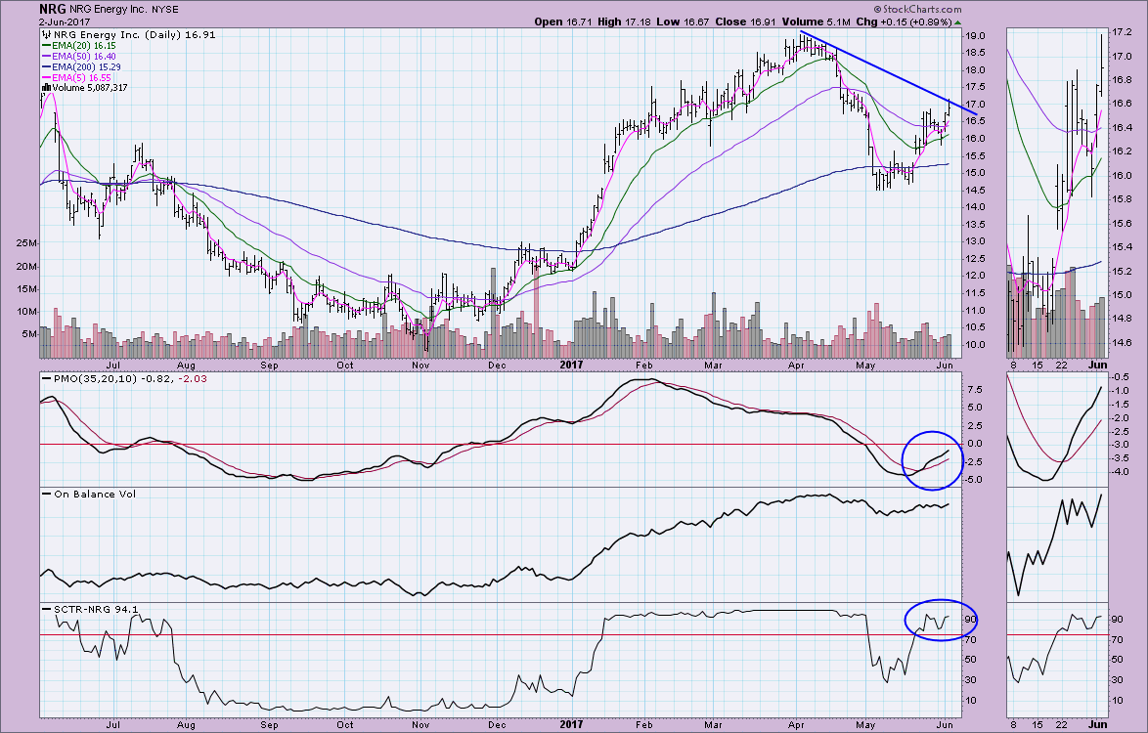
Task: Click the green up-arrow beside Chg value
Action: point(957,22)
